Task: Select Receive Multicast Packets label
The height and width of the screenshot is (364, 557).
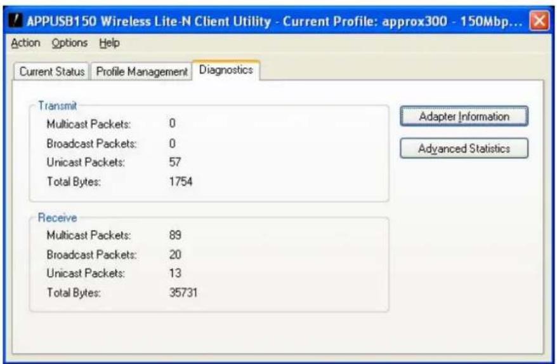Action: (89, 235)
